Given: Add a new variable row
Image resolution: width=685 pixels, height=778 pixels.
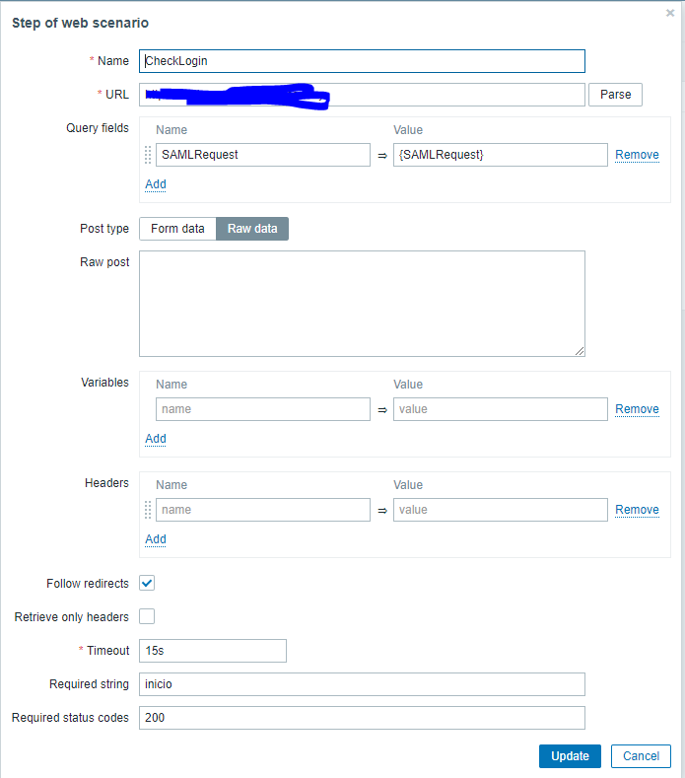Looking at the screenshot, I should pos(156,439).
